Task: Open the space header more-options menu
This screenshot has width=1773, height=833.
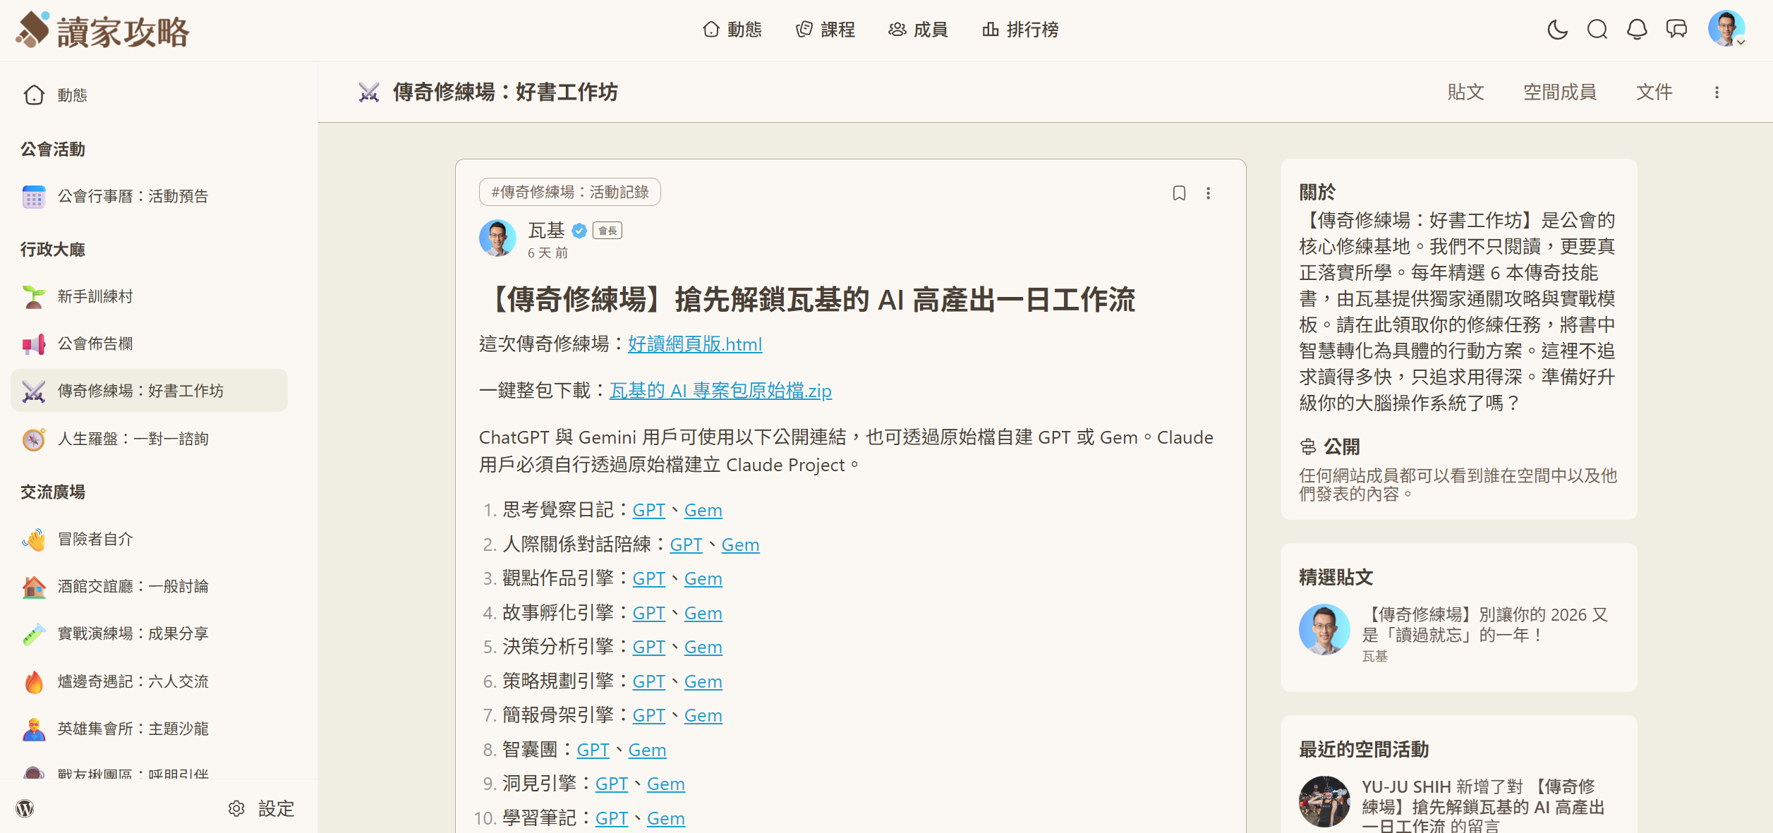Action: tap(1717, 92)
